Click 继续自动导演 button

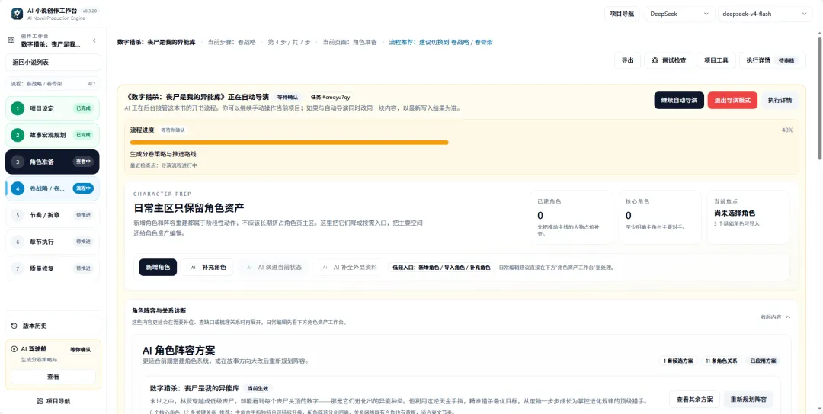tap(679, 101)
